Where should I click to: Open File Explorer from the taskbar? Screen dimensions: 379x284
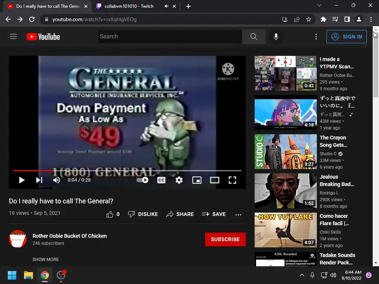click(28, 275)
